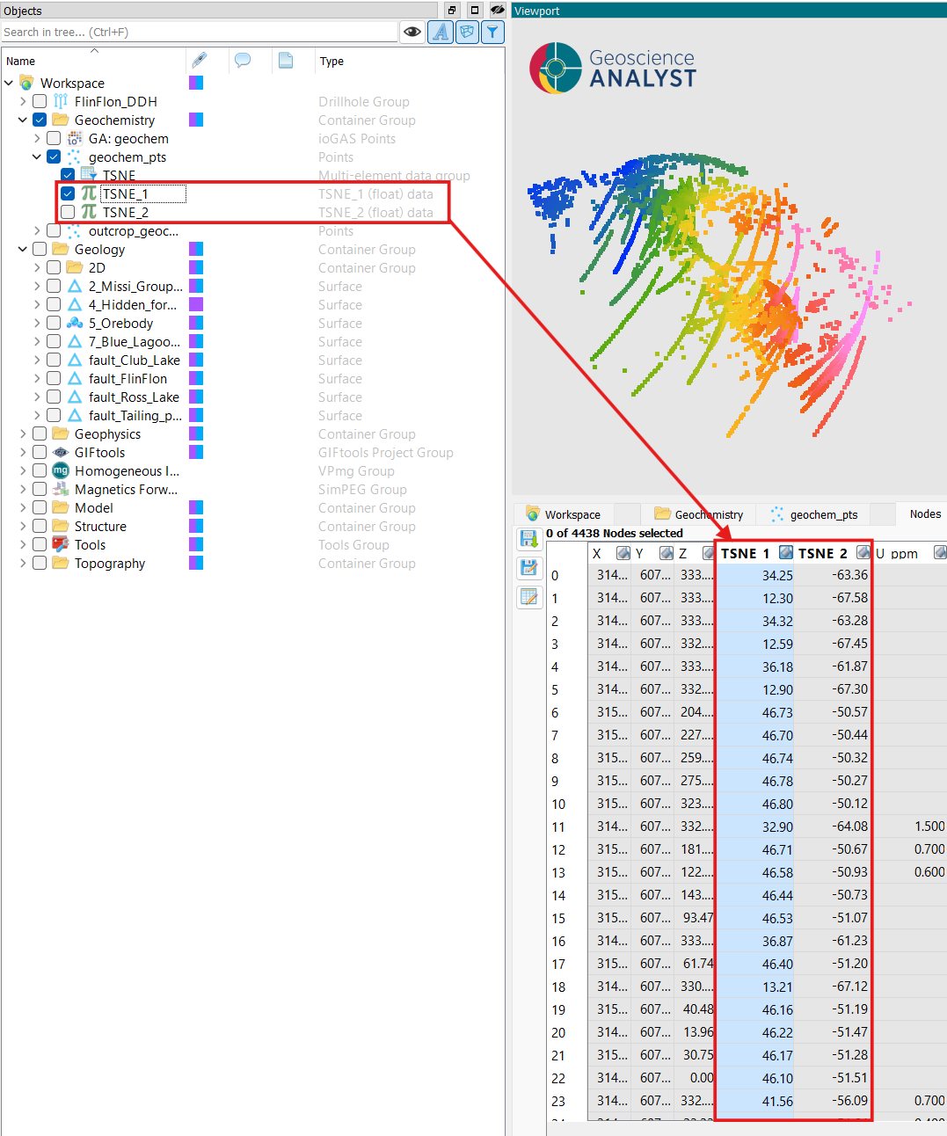The height and width of the screenshot is (1136, 947).
Task: Click the pi icon of TSNE_2 data
Action: pyautogui.click(x=89, y=212)
